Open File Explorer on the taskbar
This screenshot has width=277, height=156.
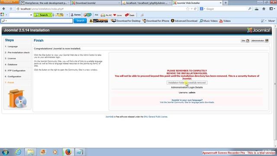point(31,152)
